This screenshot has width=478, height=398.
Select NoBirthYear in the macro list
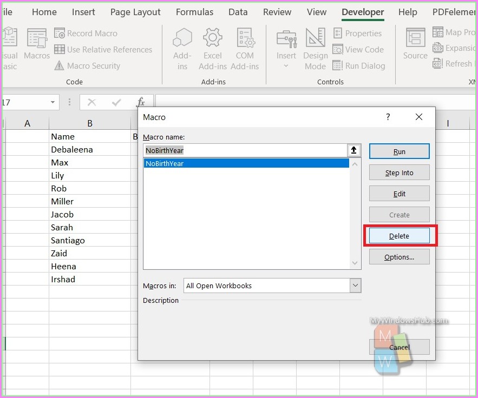246,163
